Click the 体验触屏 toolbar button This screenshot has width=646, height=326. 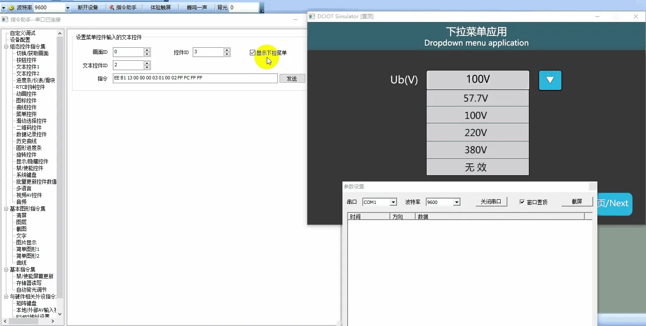(x=160, y=8)
